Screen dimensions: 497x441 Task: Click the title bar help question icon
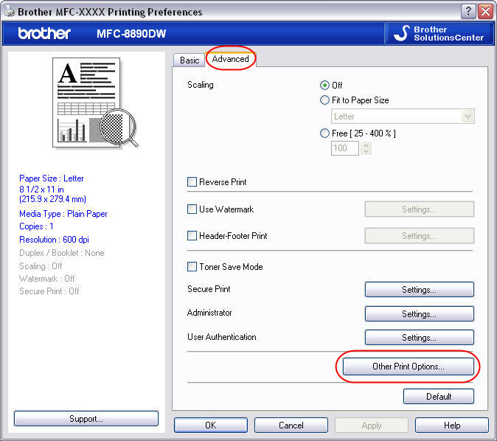468,12
